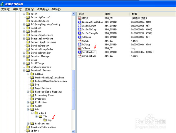Click the tree scrollbar down arrow
Screen dimensions: 176x133
click(73, 132)
